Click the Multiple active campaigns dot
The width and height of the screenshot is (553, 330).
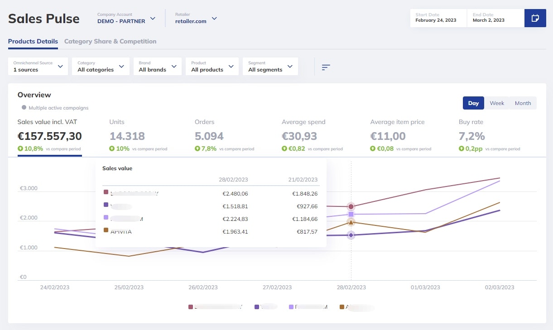click(x=24, y=108)
